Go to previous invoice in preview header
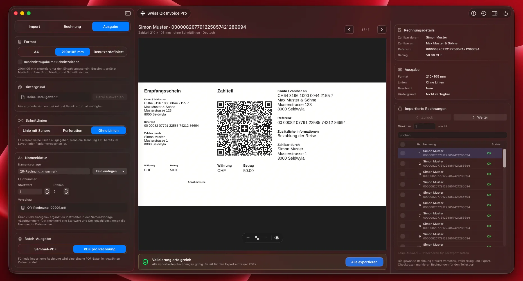The image size is (523, 281). click(x=349, y=30)
